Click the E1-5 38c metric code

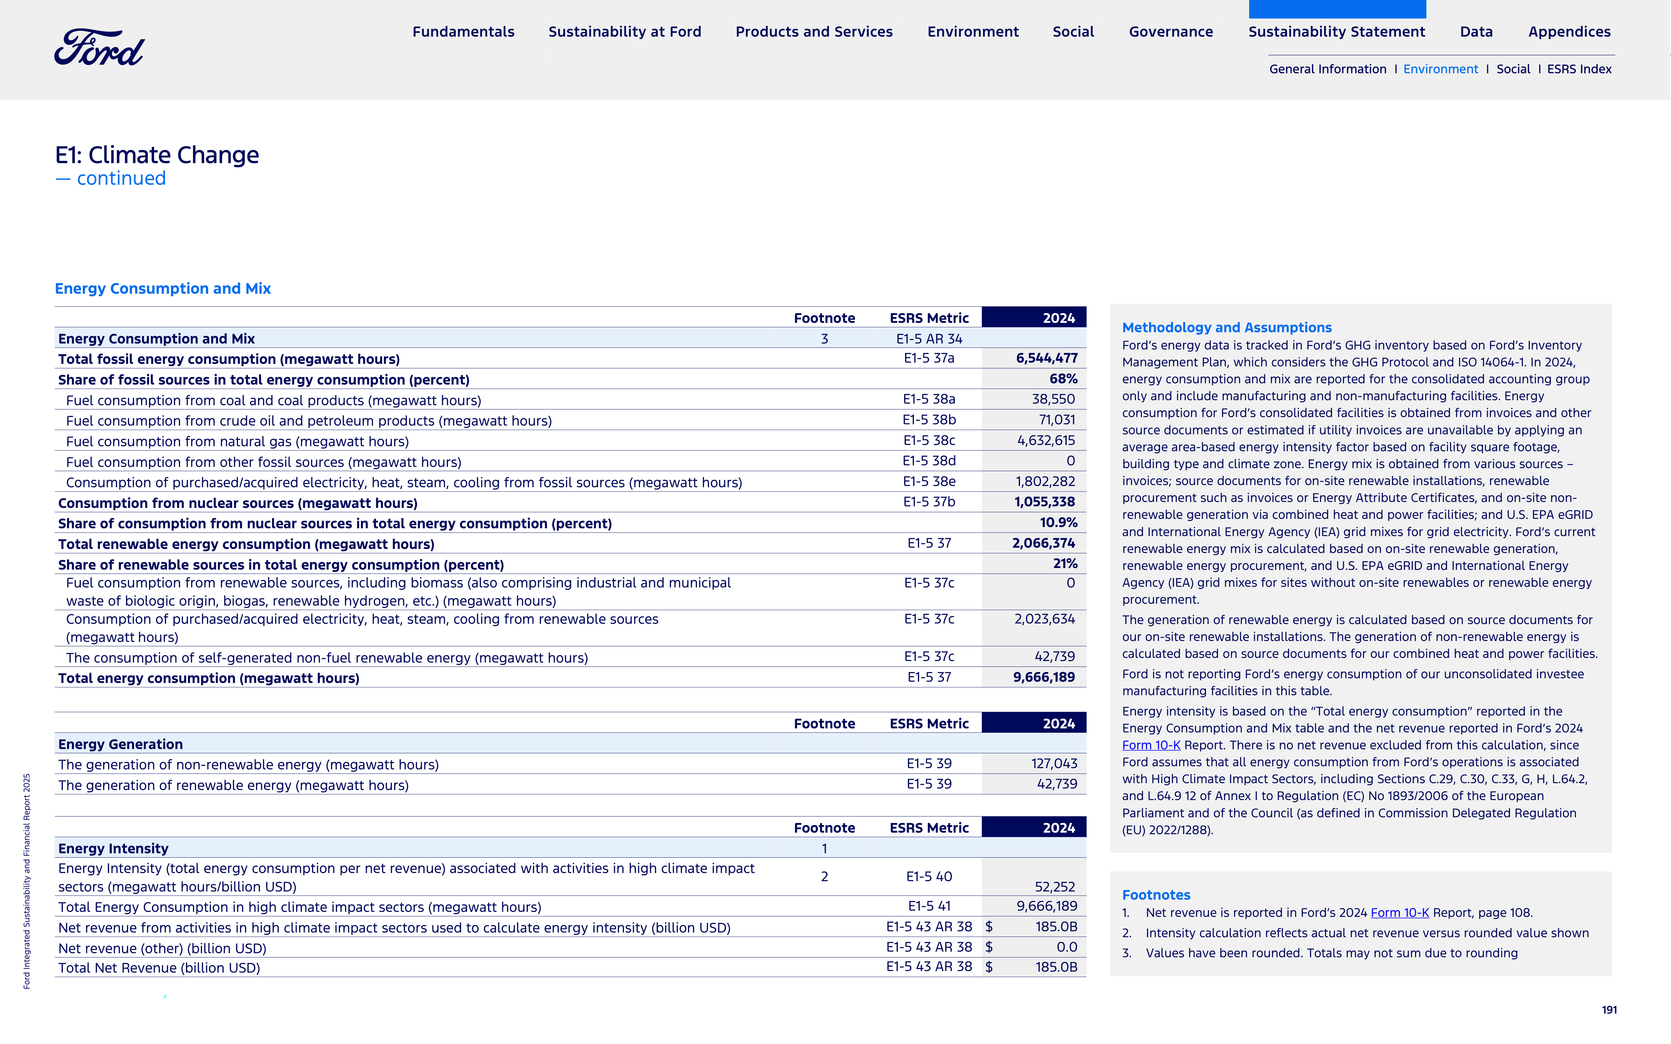pos(929,441)
